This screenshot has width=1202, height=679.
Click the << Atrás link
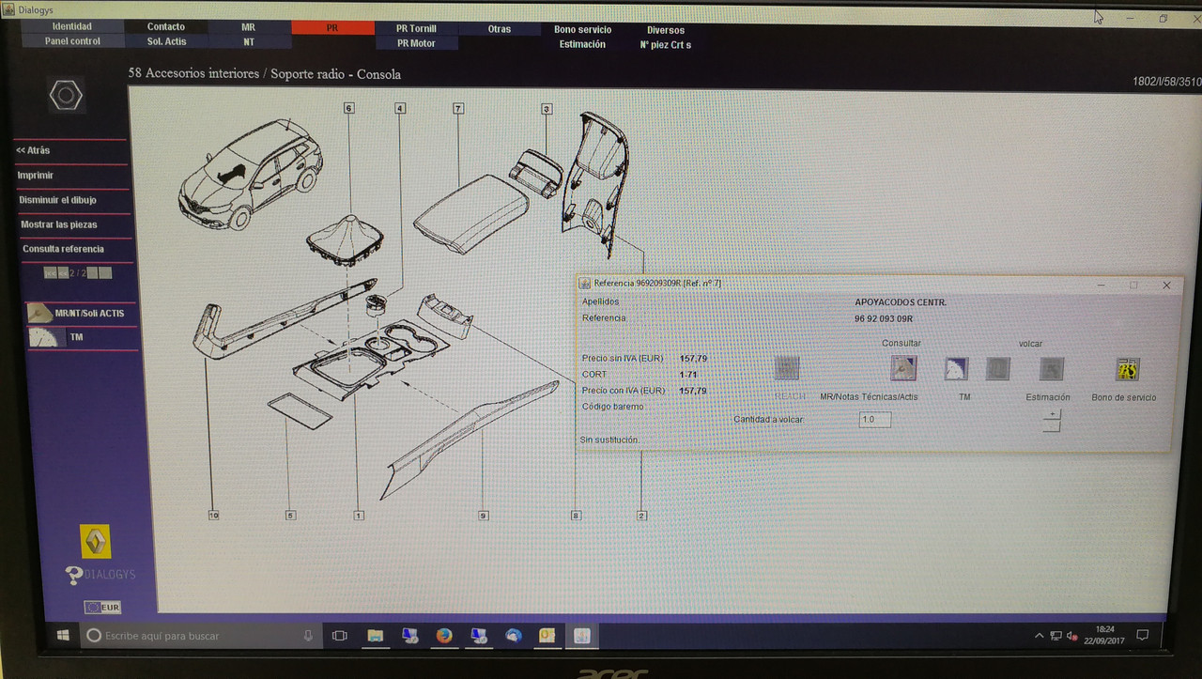pyautogui.click(x=34, y=150)
